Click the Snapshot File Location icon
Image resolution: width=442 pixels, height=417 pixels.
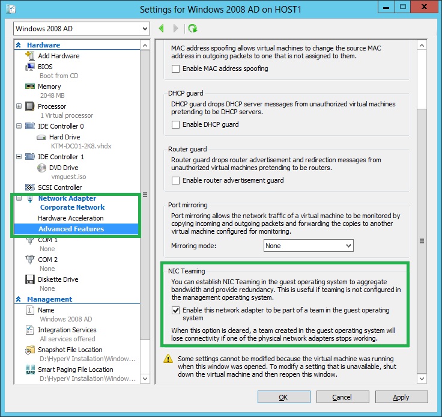click(30, 350)
